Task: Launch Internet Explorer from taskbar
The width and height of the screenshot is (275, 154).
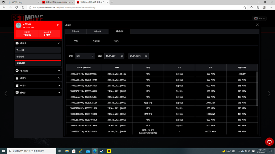Action: tap(81, 151)
